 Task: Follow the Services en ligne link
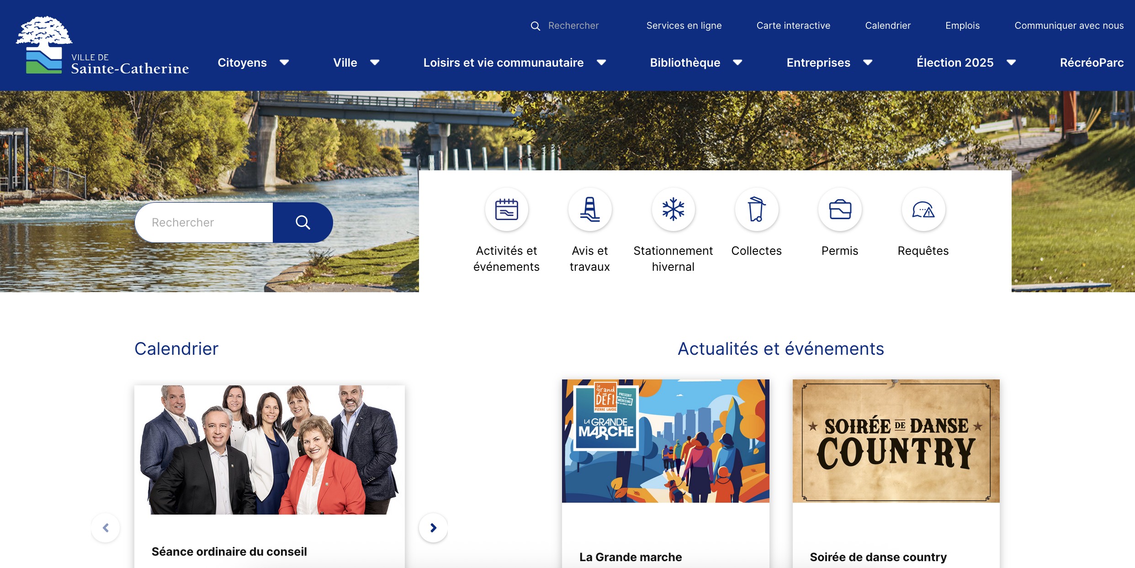[x=684, y=26]
